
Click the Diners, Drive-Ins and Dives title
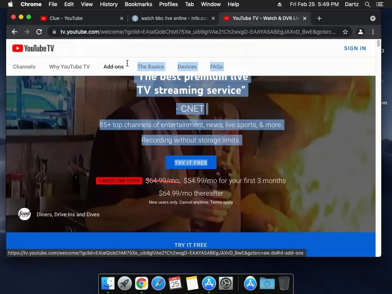[x=68, y=214]
